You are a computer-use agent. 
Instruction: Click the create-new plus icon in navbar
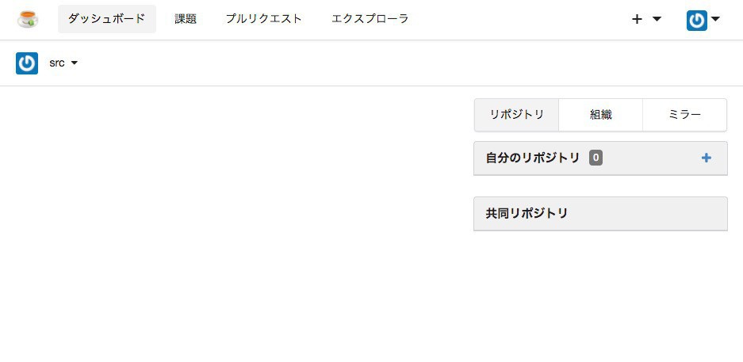pyautogui.click(x=637, y=20)
